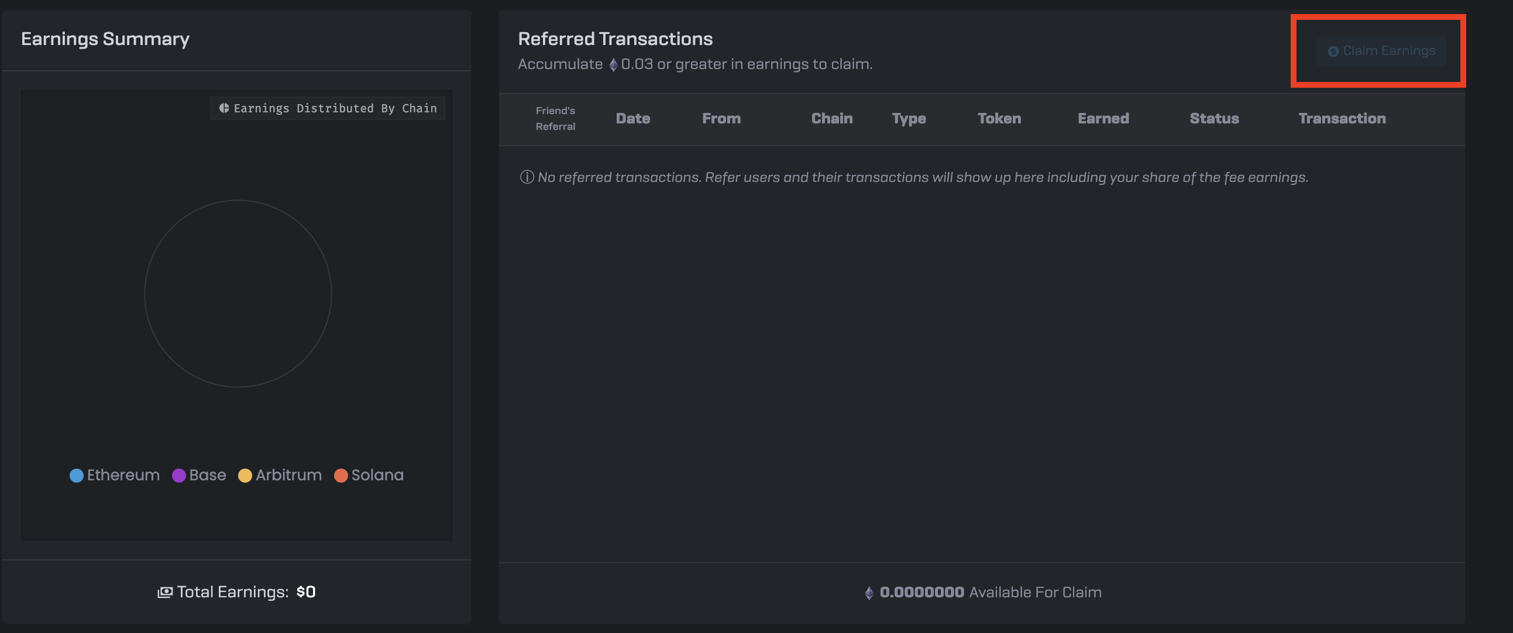1513x633 pixels.
Task: Click the cash icon beside Total Earnings
Action: coord(165,593)
